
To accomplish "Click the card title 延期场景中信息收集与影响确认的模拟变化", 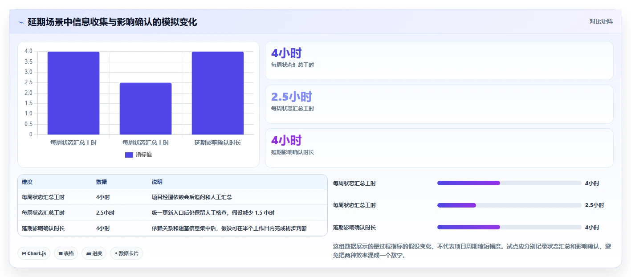I will (x=112, y=22).
